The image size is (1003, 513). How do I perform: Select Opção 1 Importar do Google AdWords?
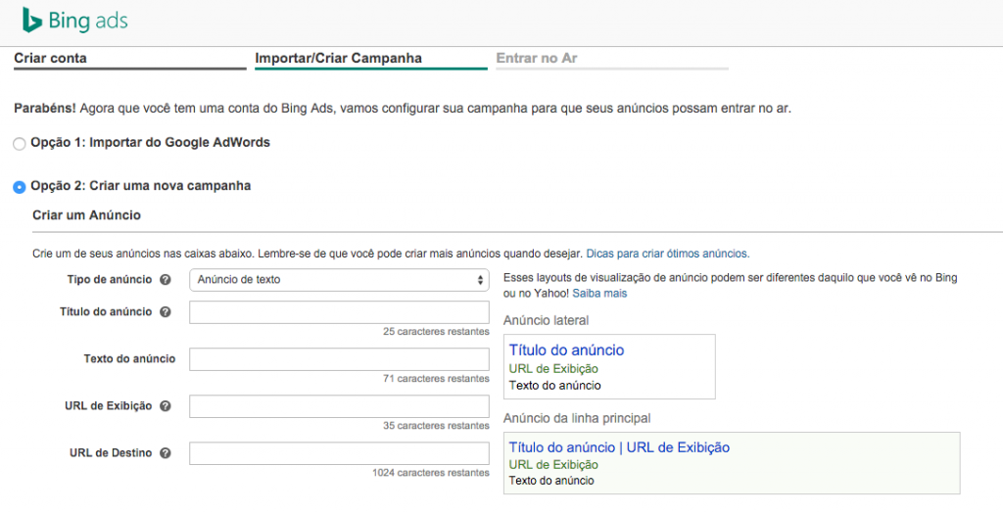pyautogui.click(x=20, y=144)
